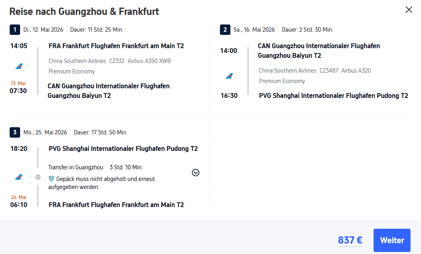Click the segment 1 number badge

pyautogui.click(x=15, y=30)
